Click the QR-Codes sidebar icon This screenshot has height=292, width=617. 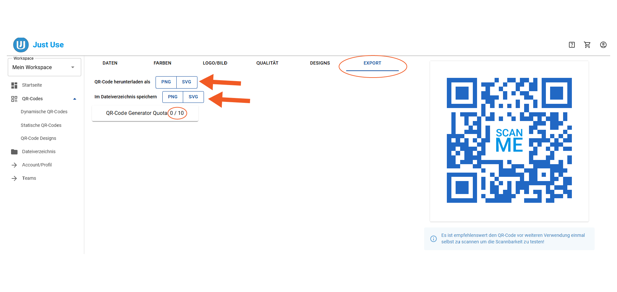pyautogui.click(x=14, y=99)
